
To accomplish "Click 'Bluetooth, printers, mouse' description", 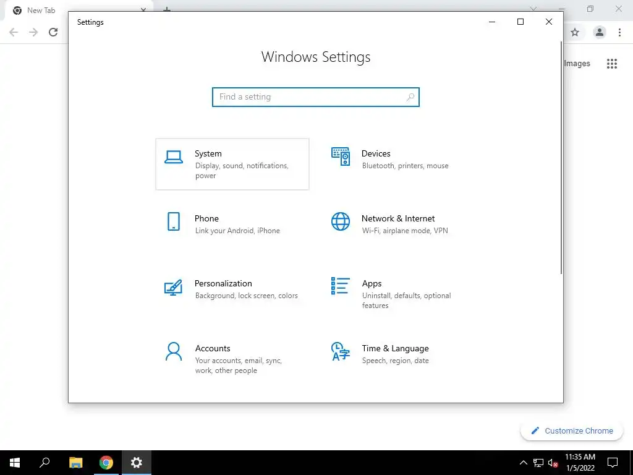I will click(x=406, y=166).
